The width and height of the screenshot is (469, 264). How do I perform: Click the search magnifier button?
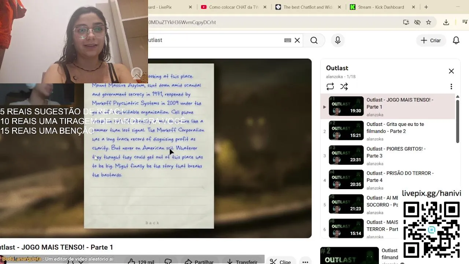point(314,40)
